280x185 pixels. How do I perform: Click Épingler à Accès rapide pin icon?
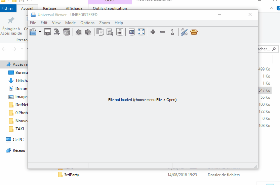click(x=11, y=20)
